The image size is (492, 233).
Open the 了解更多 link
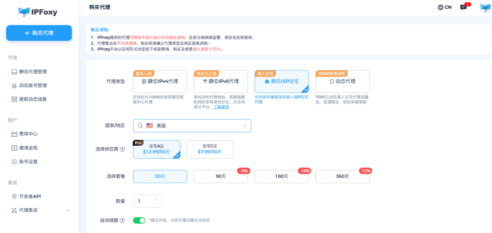[x=221, y=106]
